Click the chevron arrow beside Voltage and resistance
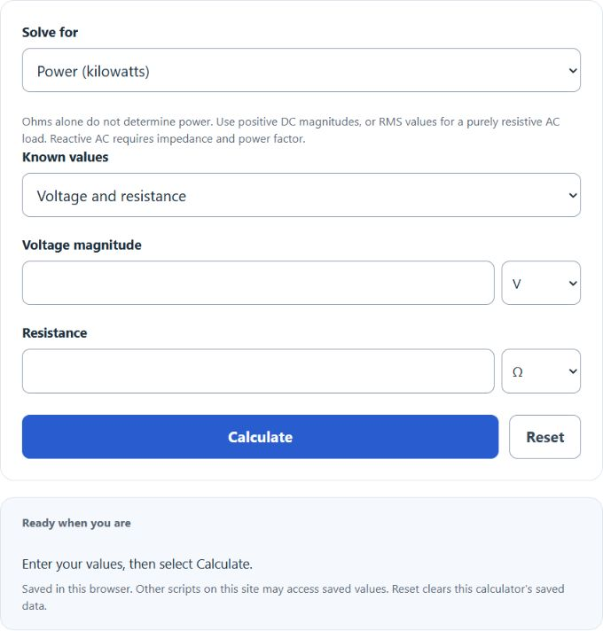Screen dimensions: 603x631 [x=573, y=196]
